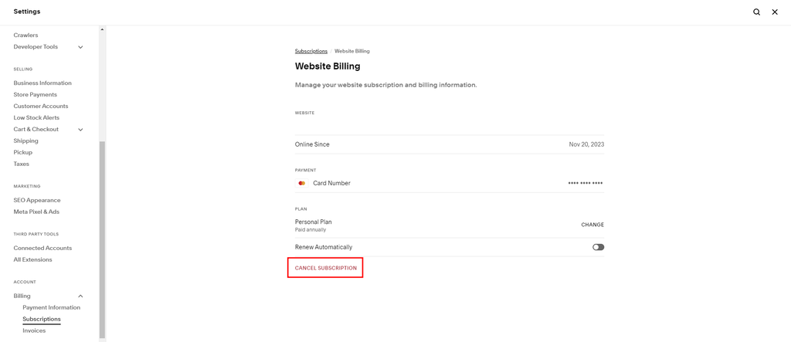
Task: Open the Low Stock Alerts page
Action: 36,117
